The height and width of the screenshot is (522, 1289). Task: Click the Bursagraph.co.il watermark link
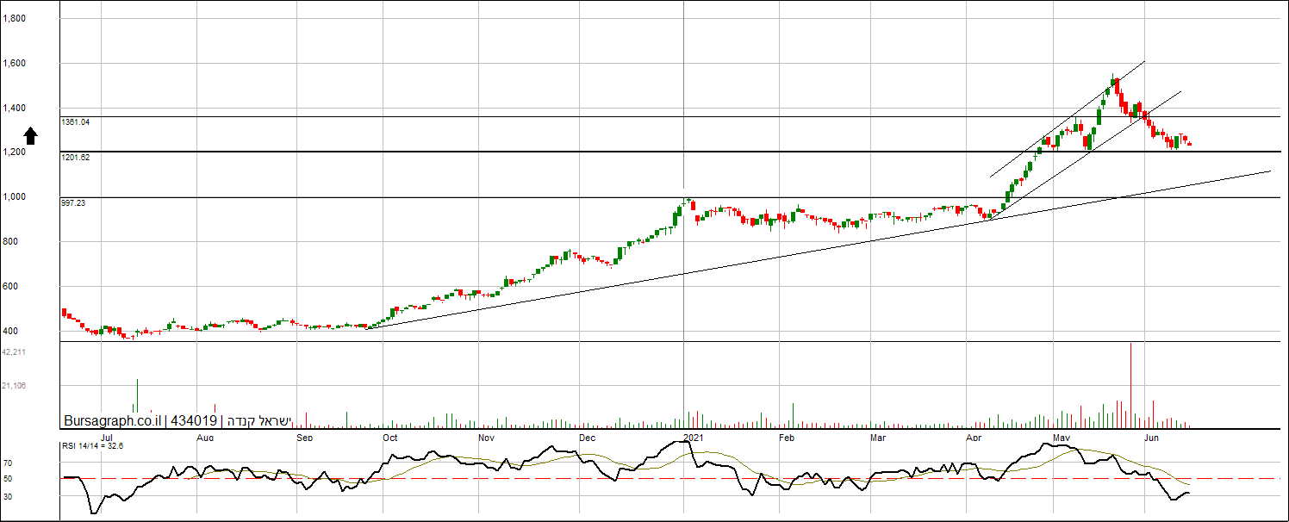[x=112, y=421]
